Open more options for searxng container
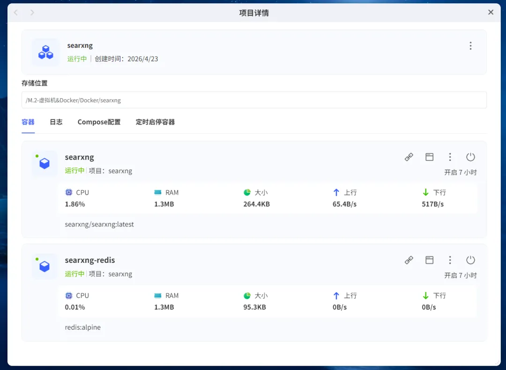Screen dimensions: 506x370 (450, 157)
